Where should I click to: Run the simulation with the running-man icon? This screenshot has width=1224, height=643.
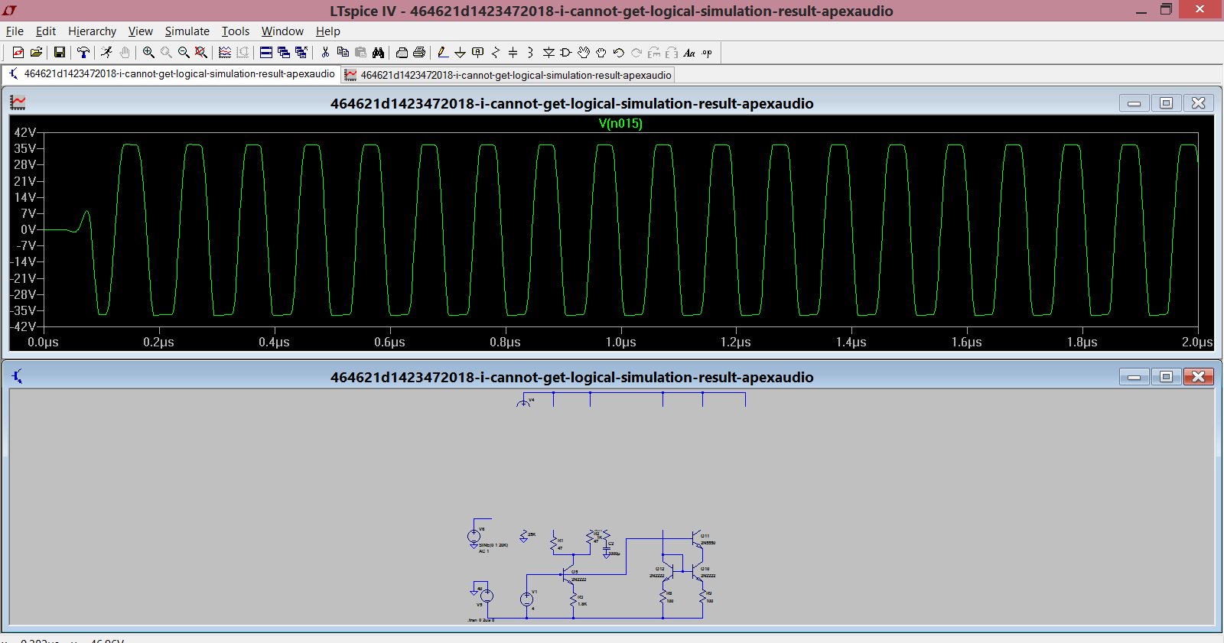(106, 53)
